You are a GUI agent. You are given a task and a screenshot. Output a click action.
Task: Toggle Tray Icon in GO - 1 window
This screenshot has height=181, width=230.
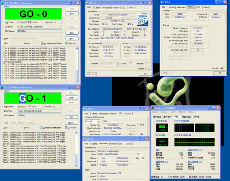[x=66, y=127]
